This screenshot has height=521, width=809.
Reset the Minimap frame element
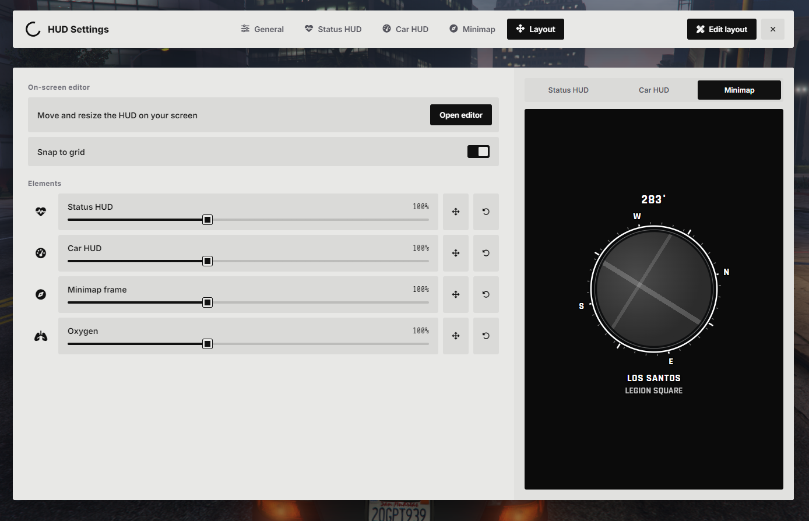pos(486,294)
